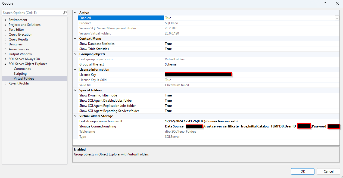This screenshot has height=178, width=343.
Task: Select the License Key property row
Action: (209, 75)
